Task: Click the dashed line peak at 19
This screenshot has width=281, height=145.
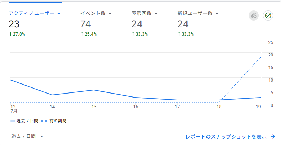Action: (x=260, y=57)
